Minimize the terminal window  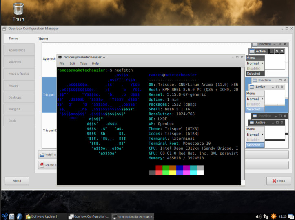233,57
